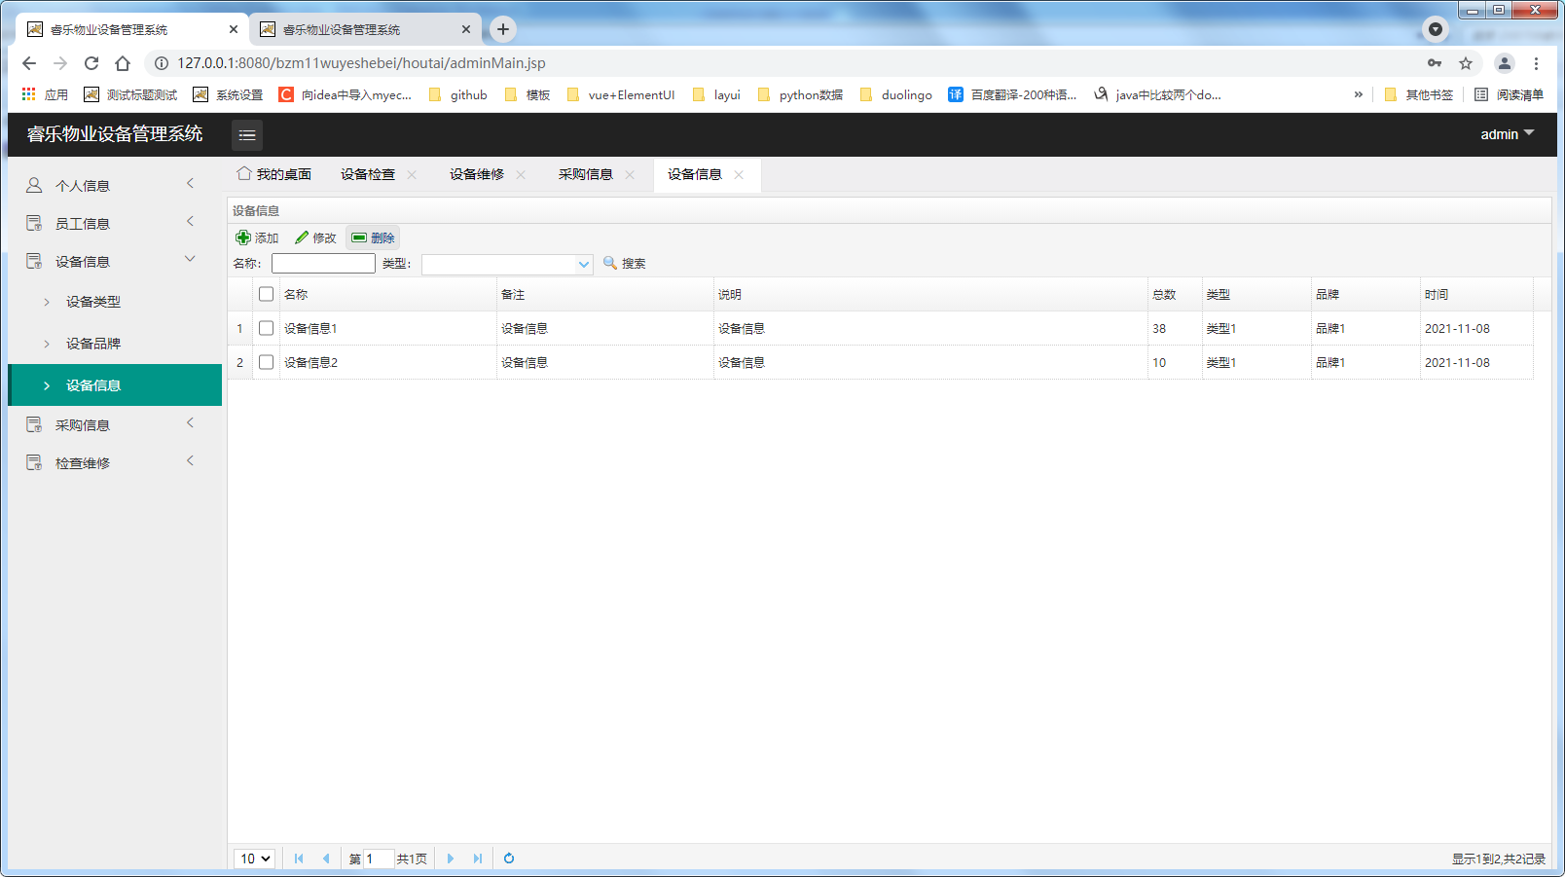Open the 应用 apps shortcut
The width and height of the screenshot is (1565, 877).
(x=45, y=94)
